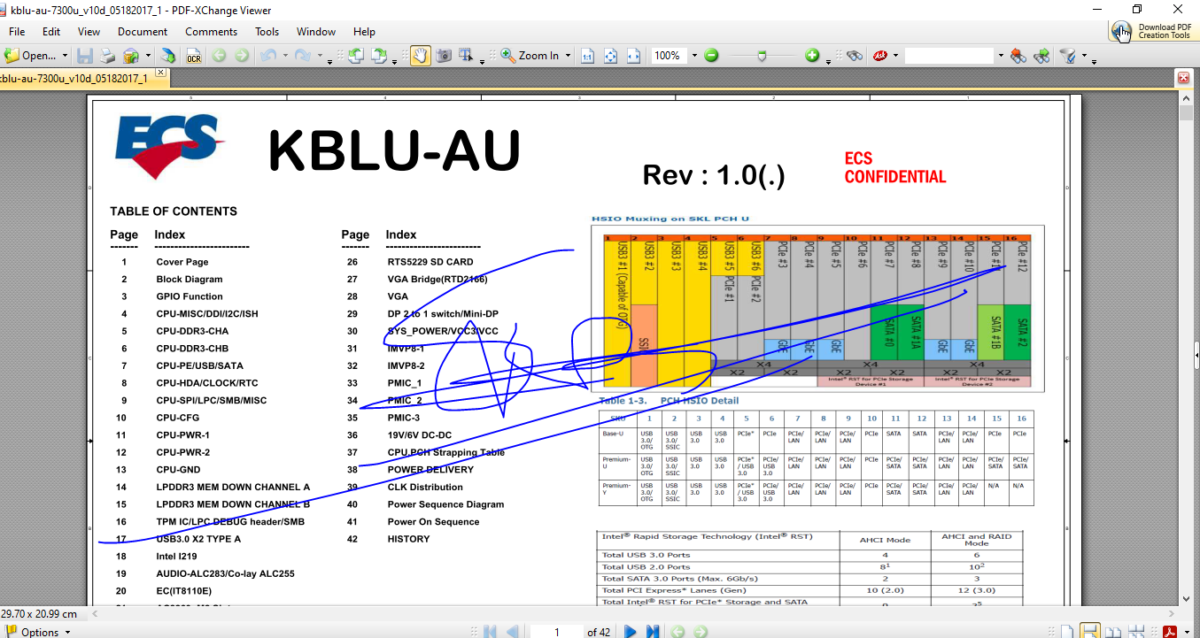Select the Hand tool

click(x=420, y=56)
